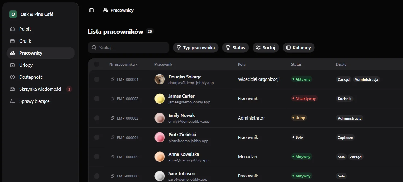Screen dimensions: 403x182
Task: Open James Carter's profile name
Action: point(181,96)
